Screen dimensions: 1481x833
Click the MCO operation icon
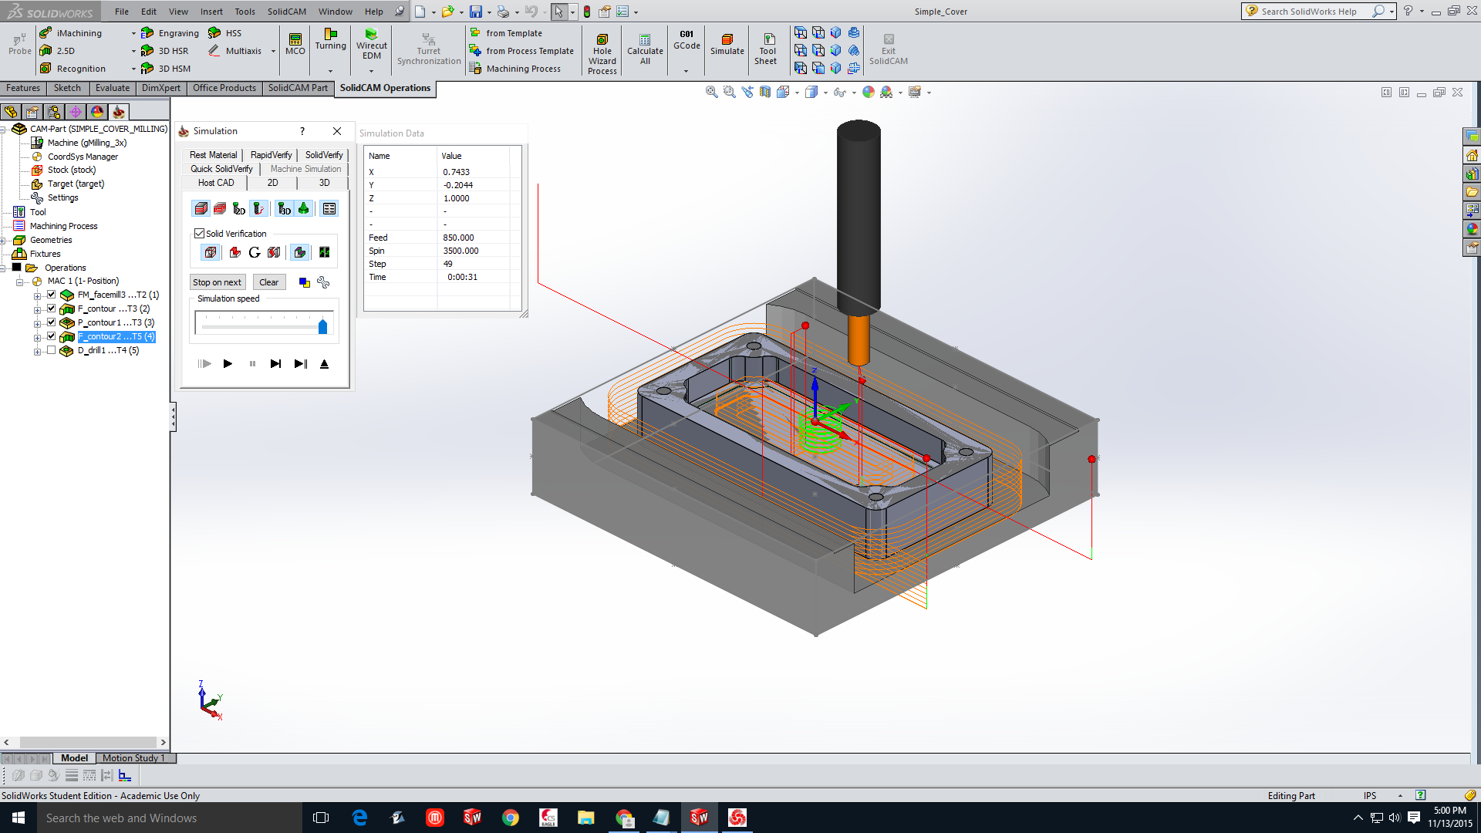tap(295, 44)
